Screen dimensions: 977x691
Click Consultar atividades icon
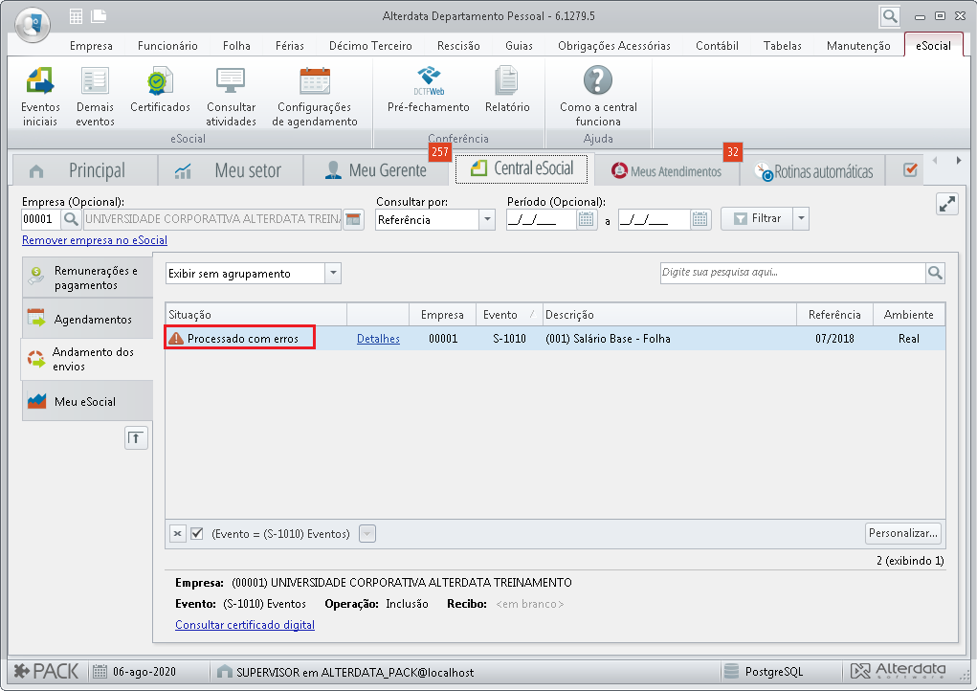231,97
